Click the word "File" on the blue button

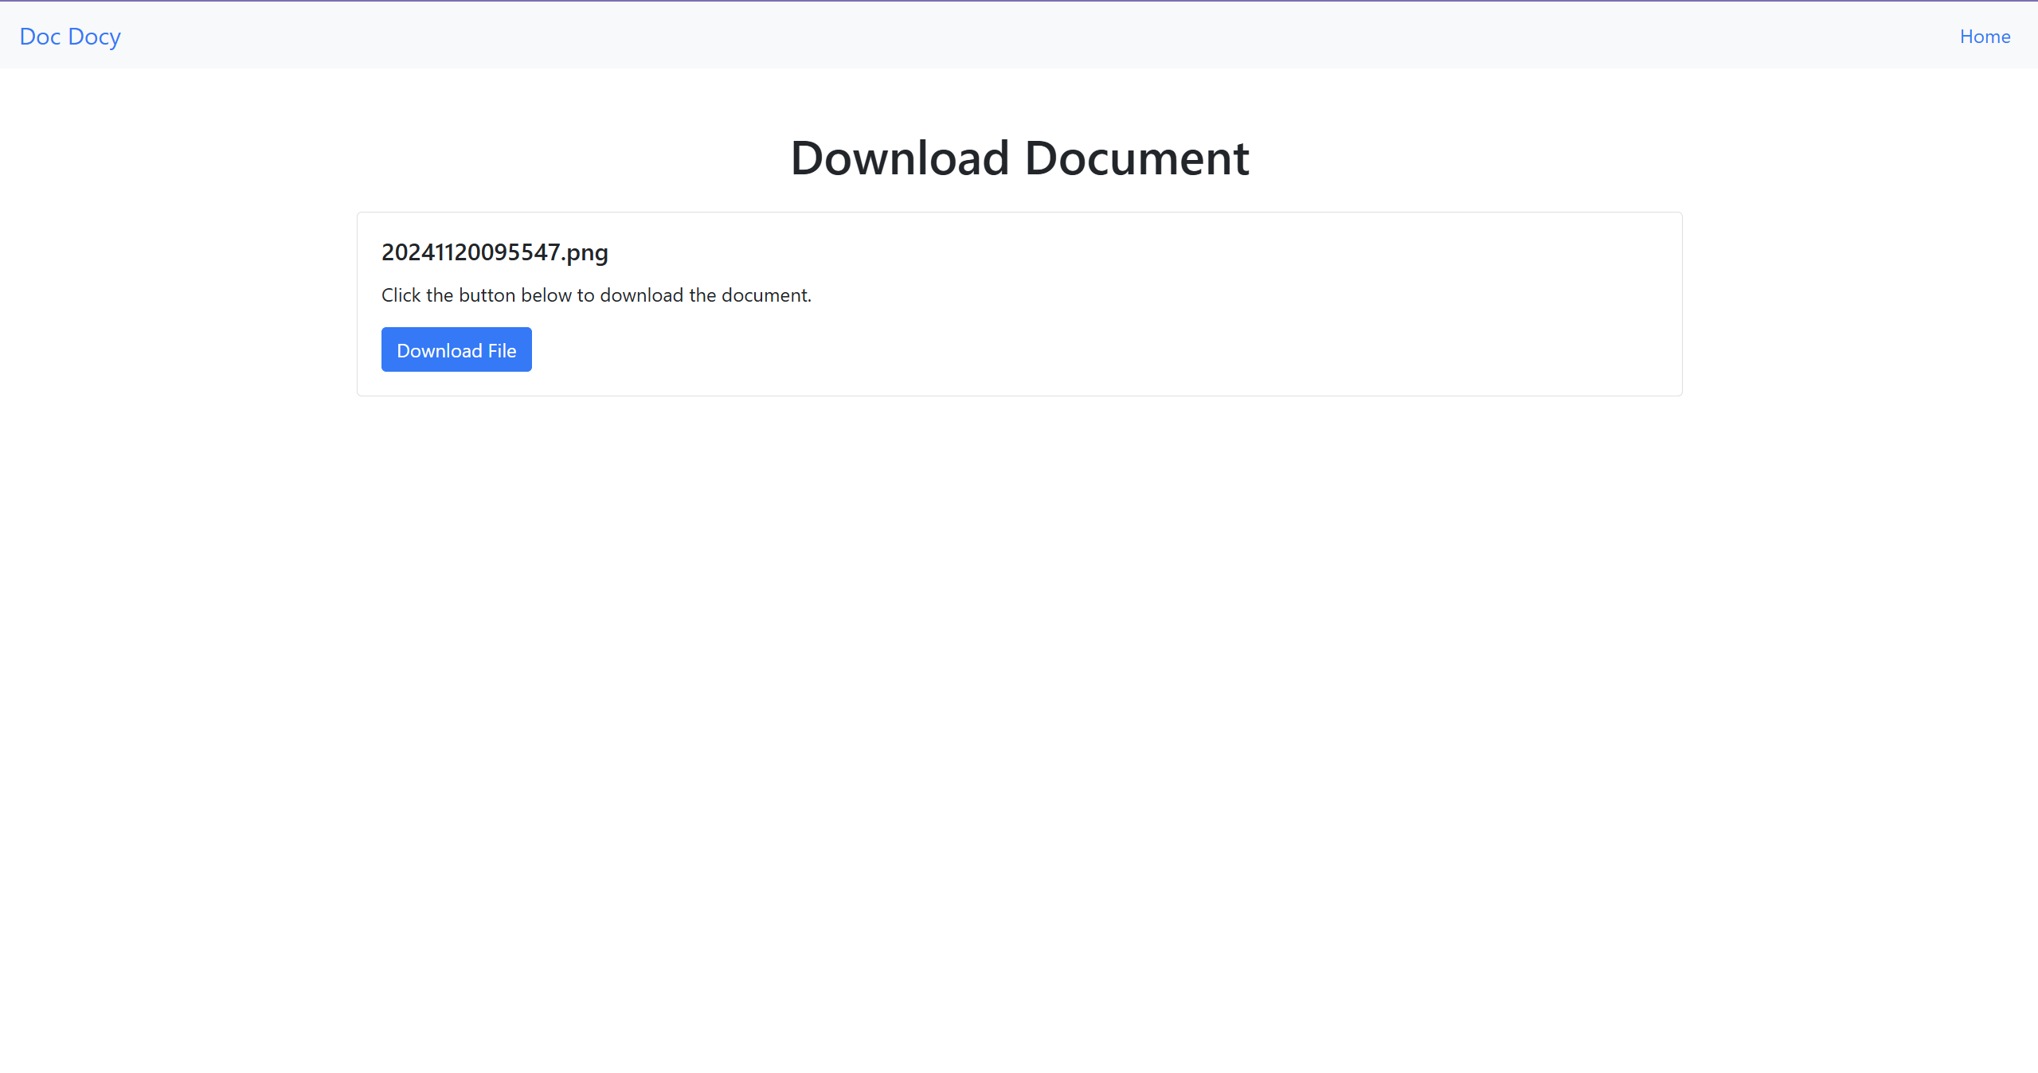tap(503, 350)
